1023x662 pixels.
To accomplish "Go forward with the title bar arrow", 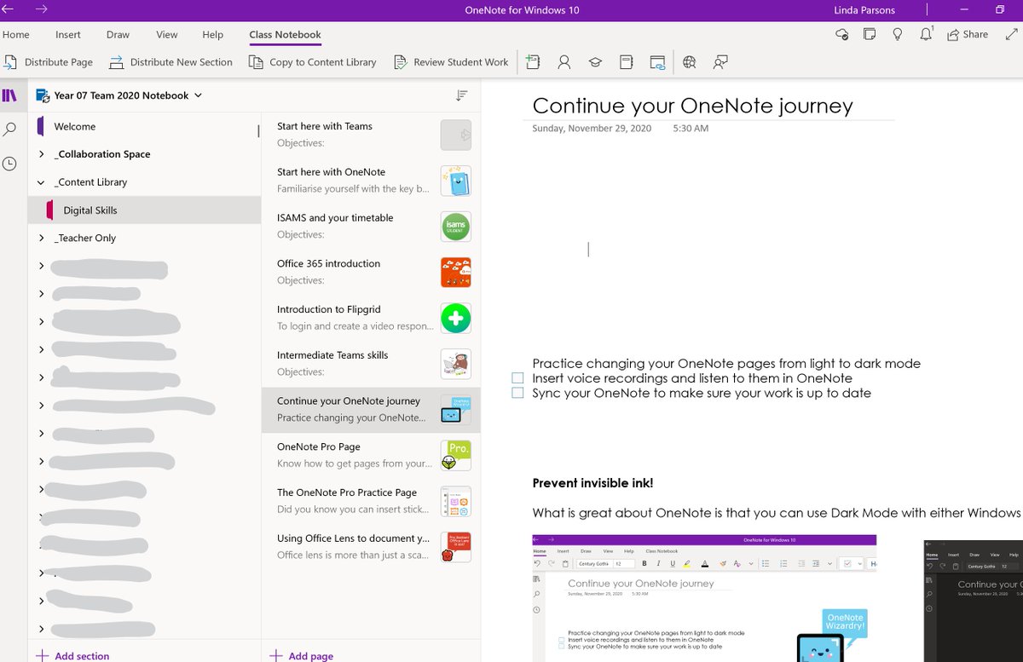I will 42,9.
